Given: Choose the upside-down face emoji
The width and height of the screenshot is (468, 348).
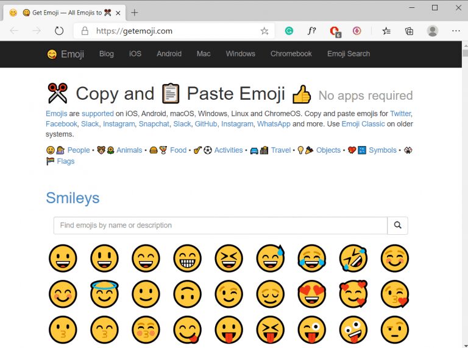Looking at the screenshot, I should point(187,294).
